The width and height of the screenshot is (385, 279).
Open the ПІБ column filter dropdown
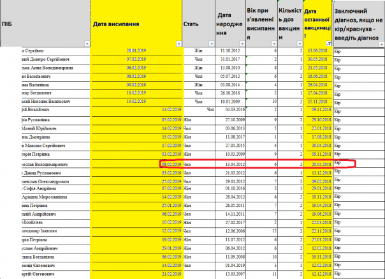point(87,43)
